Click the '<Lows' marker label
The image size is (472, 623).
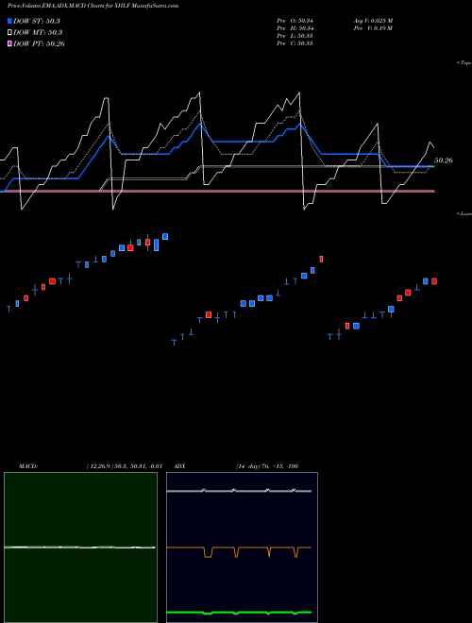[x=464, y=213]
